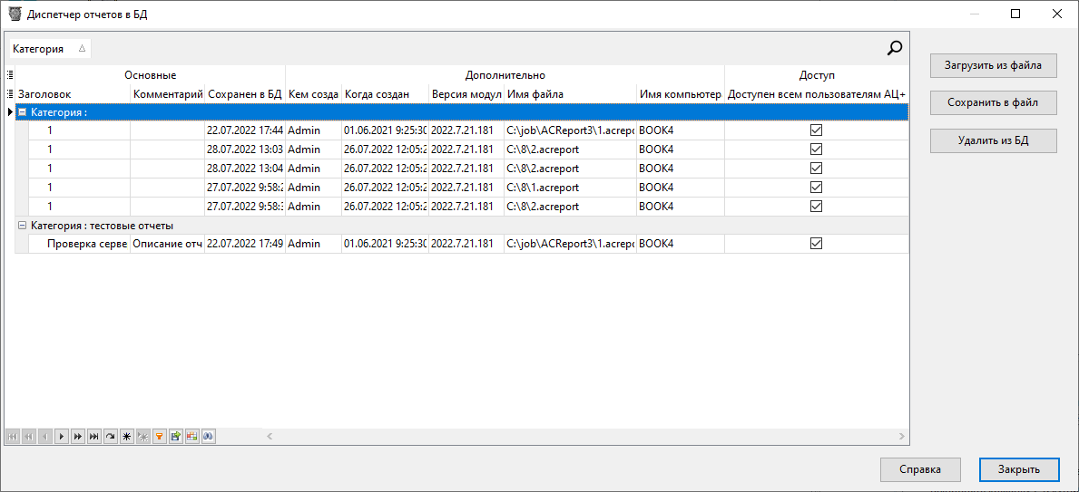1079x492 pixels.
Task: Click the next page double-arrow icon
Action: [x=77, y=437]
